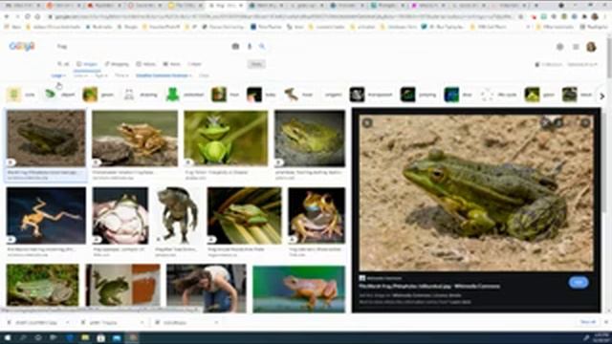This screenshot has width=612, height=344.
Task: Close the image preview panel
Action: click(367, 123)
